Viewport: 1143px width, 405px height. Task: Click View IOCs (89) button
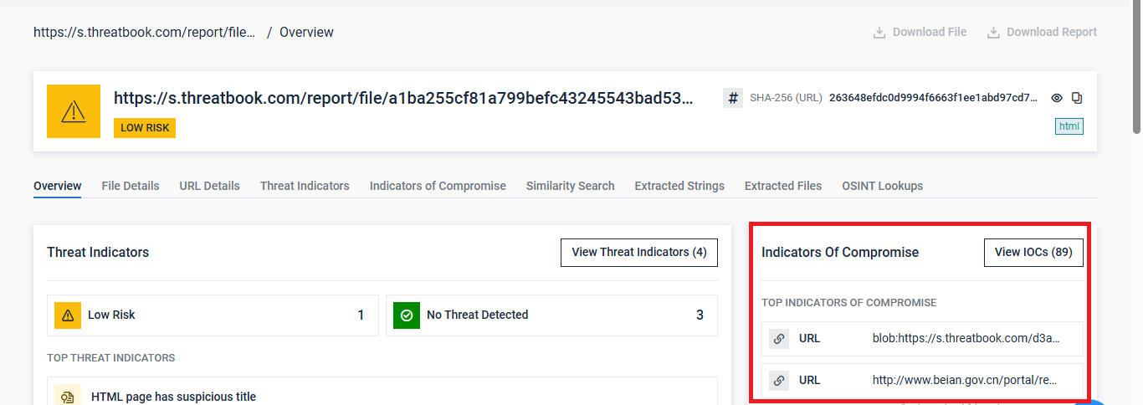point(1033,252)
